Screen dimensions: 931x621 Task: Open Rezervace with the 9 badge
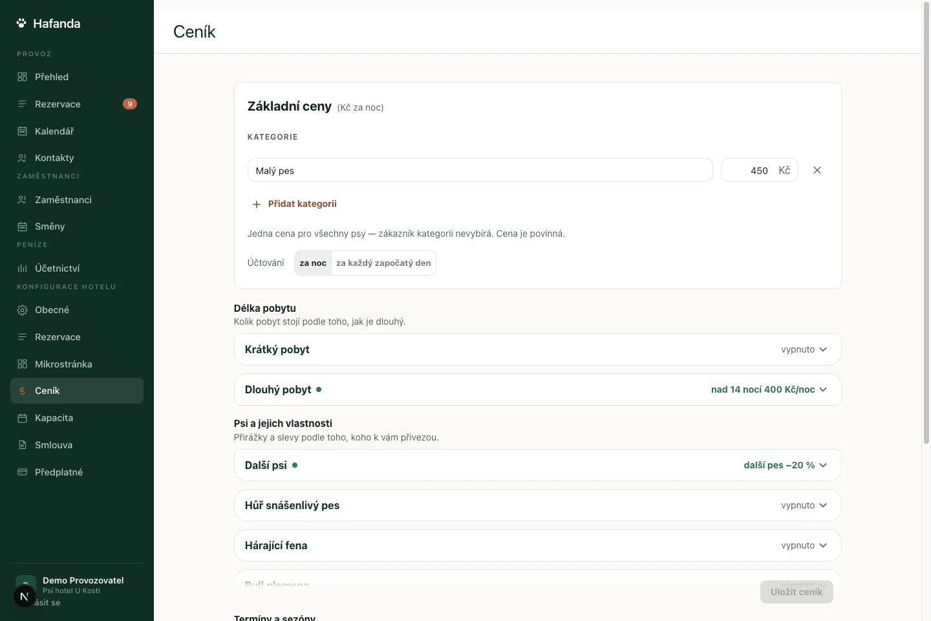coord(77,104)
